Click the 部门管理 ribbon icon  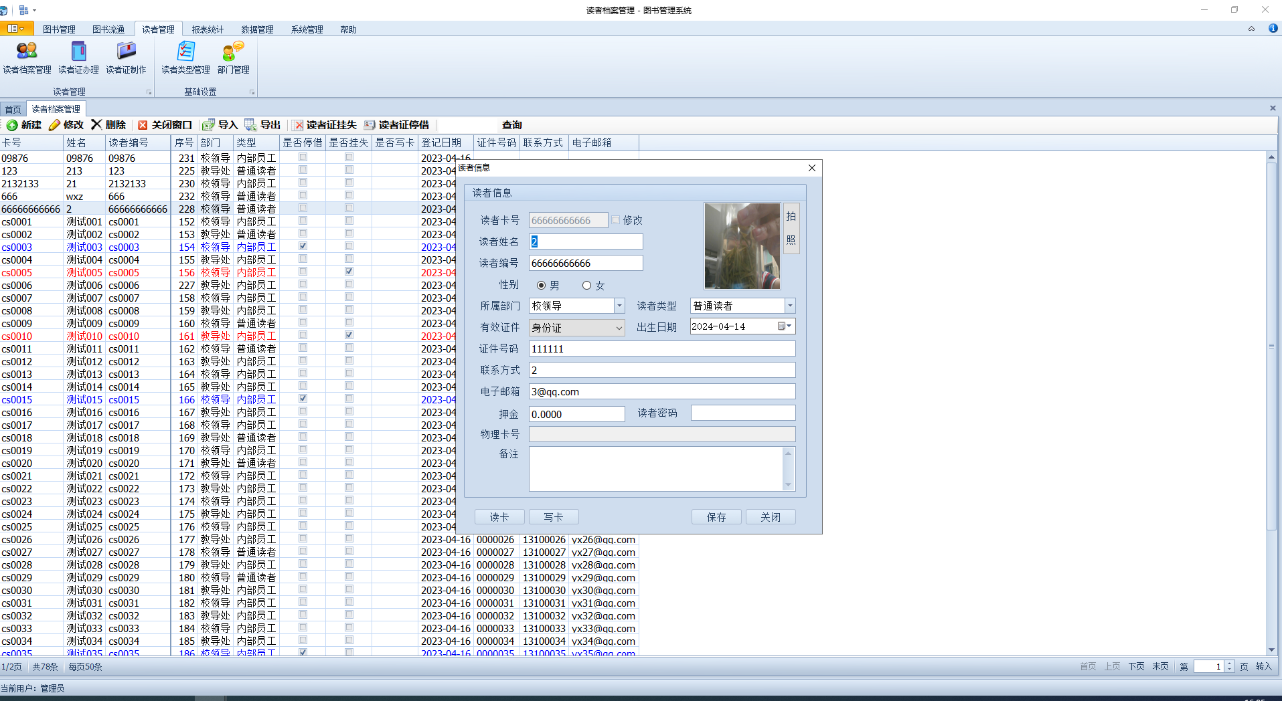pyautogui.click(x=233, y=52)
